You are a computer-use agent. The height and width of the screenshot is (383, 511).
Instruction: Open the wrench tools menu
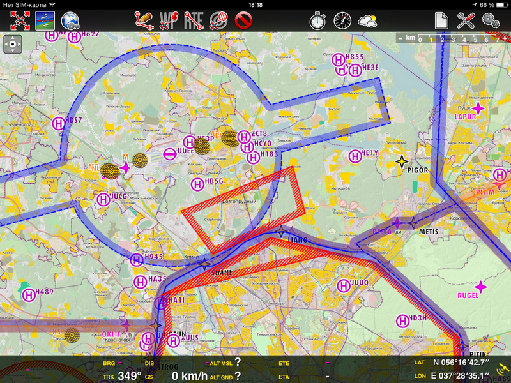click(466, 21)
